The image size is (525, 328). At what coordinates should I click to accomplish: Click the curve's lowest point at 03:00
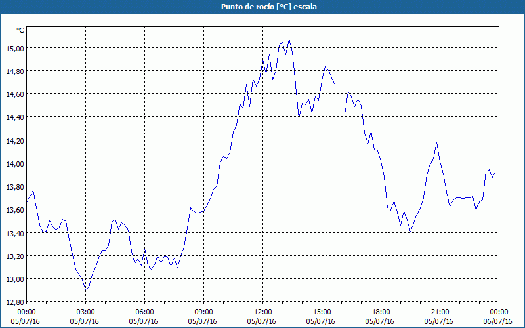(x=86, y=289)
